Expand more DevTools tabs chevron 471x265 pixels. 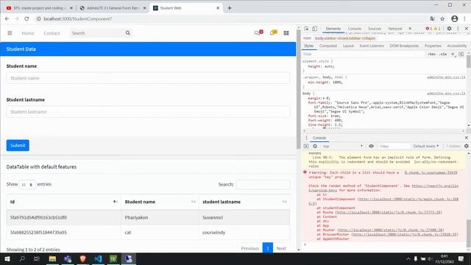pos(410,29)
